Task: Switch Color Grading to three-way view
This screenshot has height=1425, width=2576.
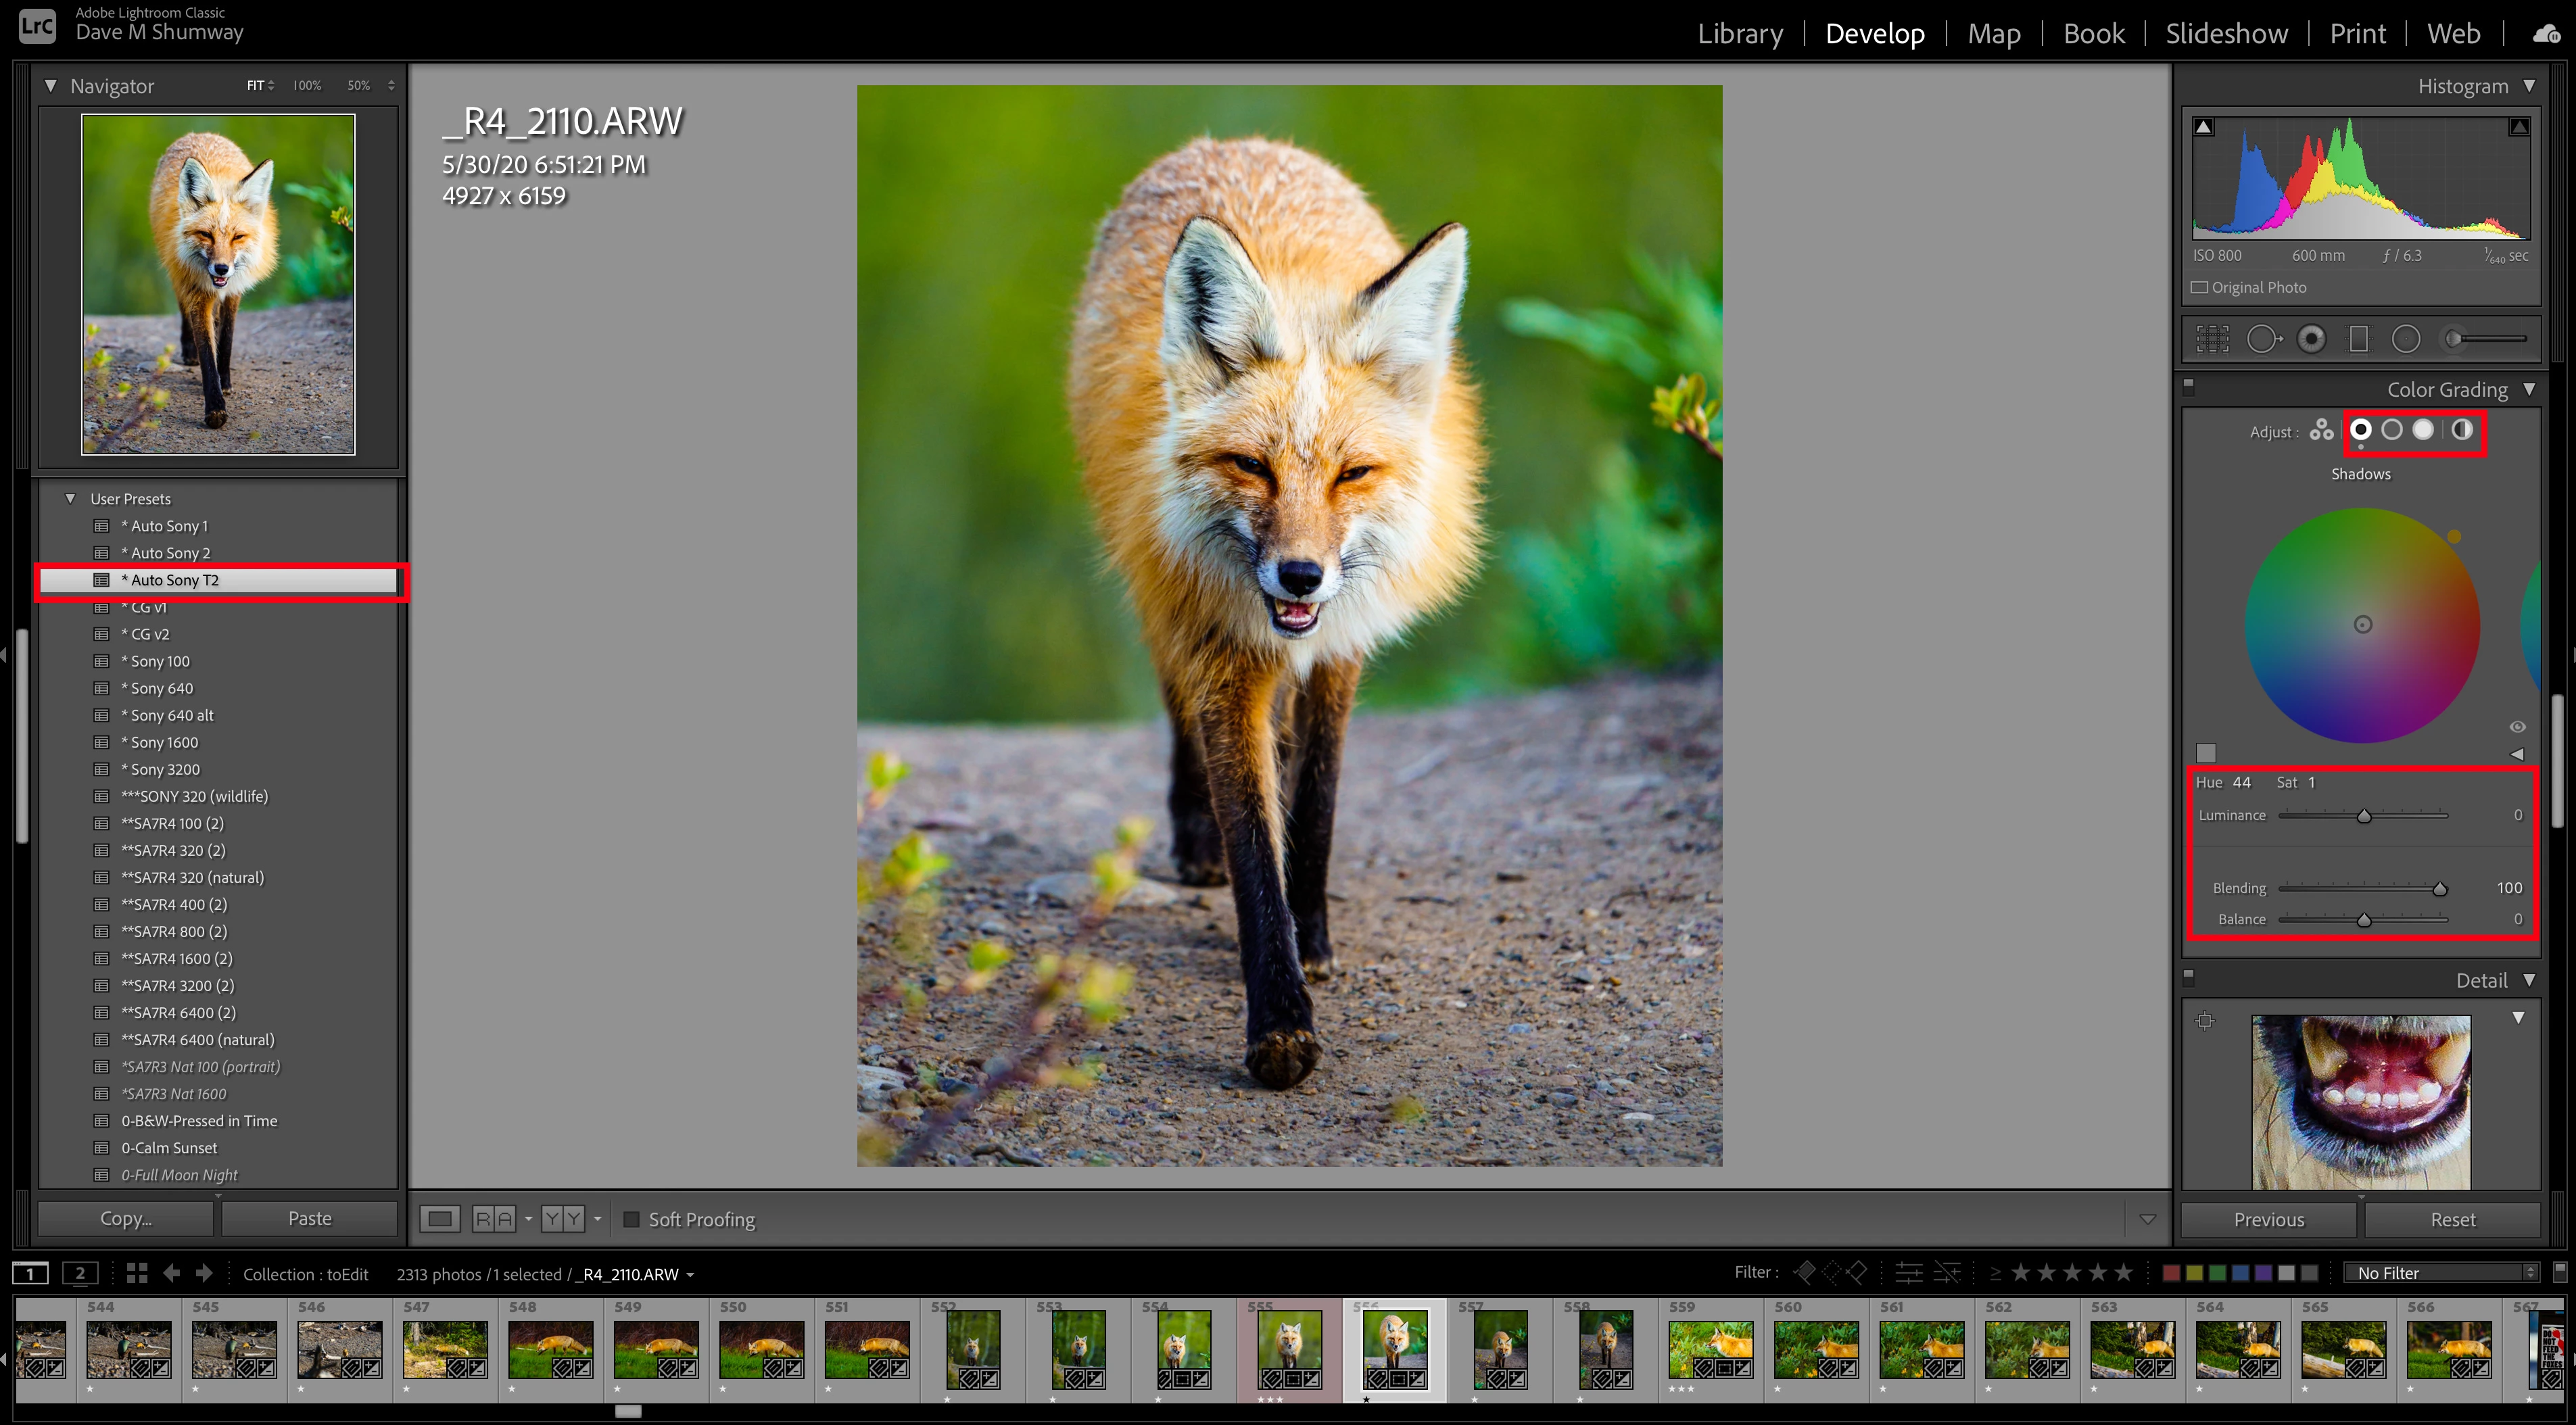Action: click(x=2321, y=430)
